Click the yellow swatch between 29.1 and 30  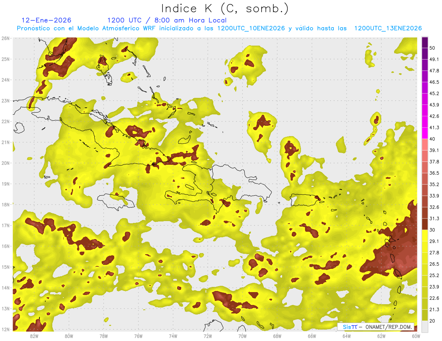point(425,235)
